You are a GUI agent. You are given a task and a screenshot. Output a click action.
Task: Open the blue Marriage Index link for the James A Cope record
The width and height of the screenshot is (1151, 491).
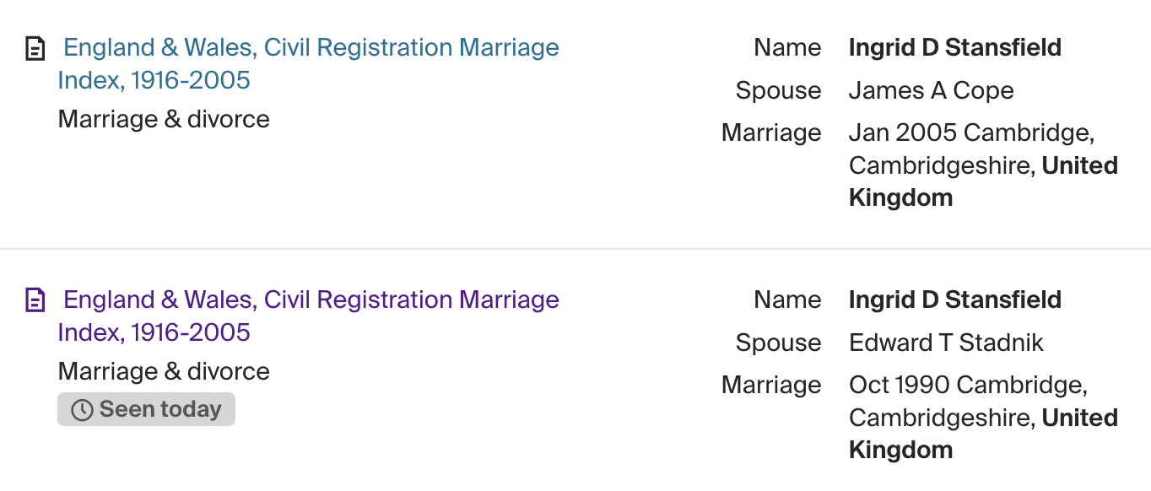click(311, 48)
